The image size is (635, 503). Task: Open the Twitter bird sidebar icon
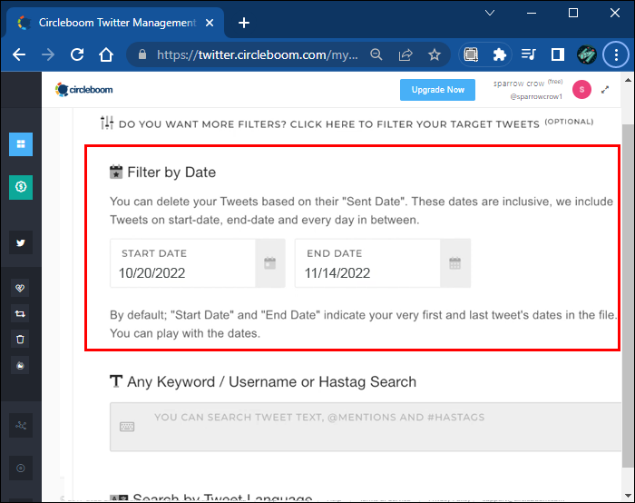tap(20, 242)
